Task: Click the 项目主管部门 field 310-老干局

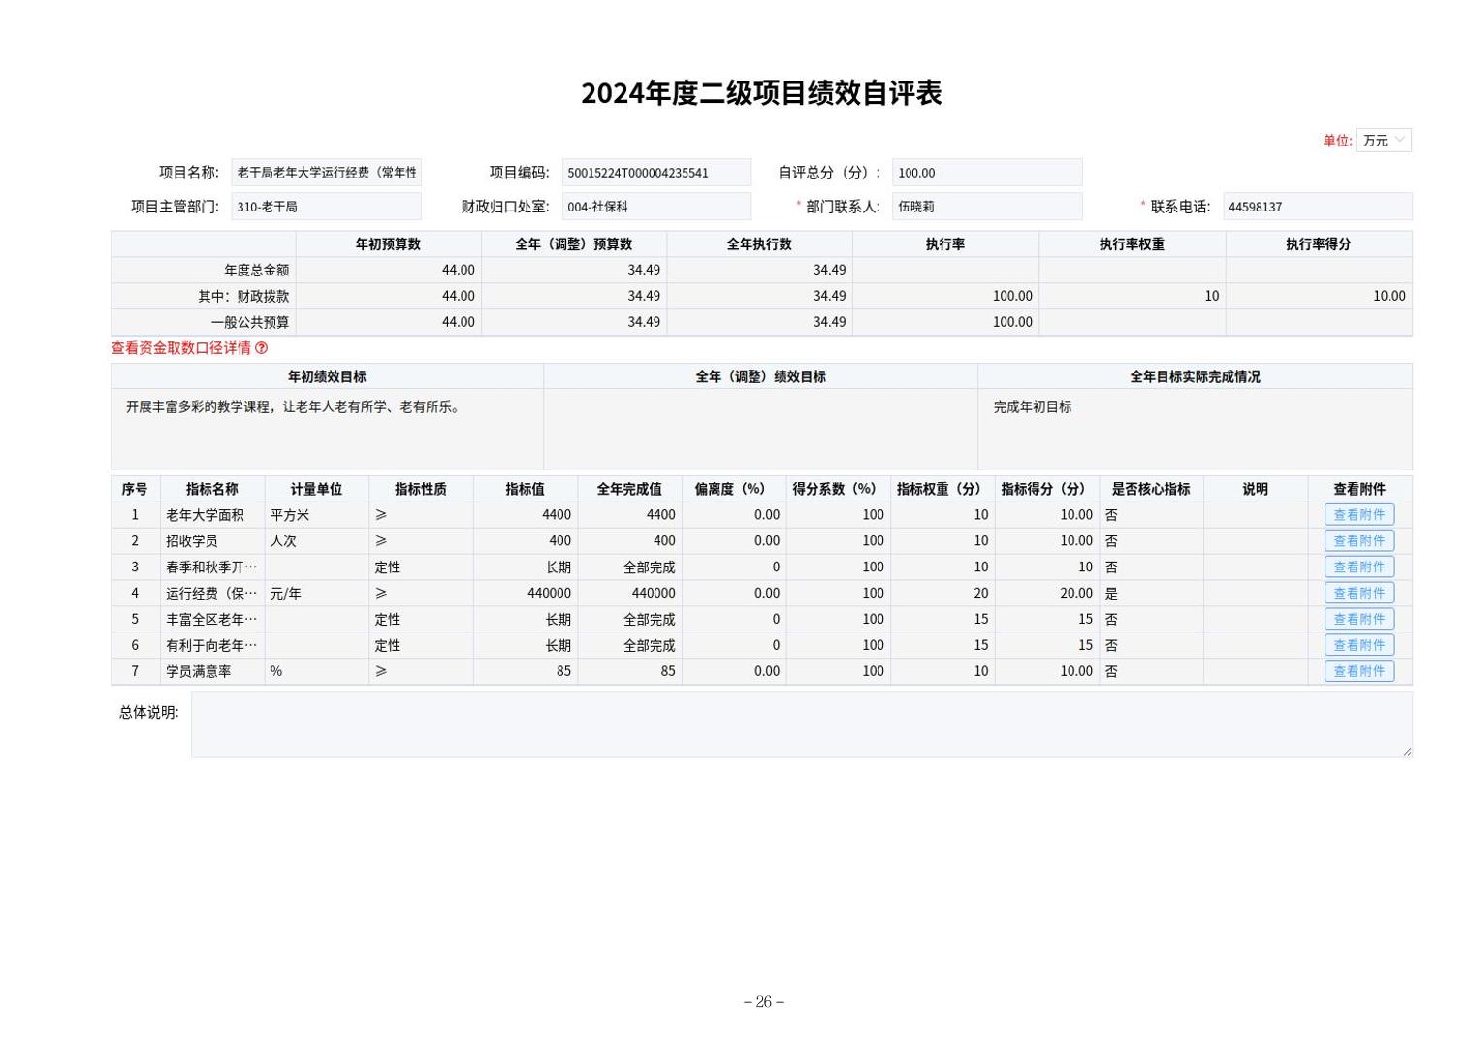Action: click(326, 207)
